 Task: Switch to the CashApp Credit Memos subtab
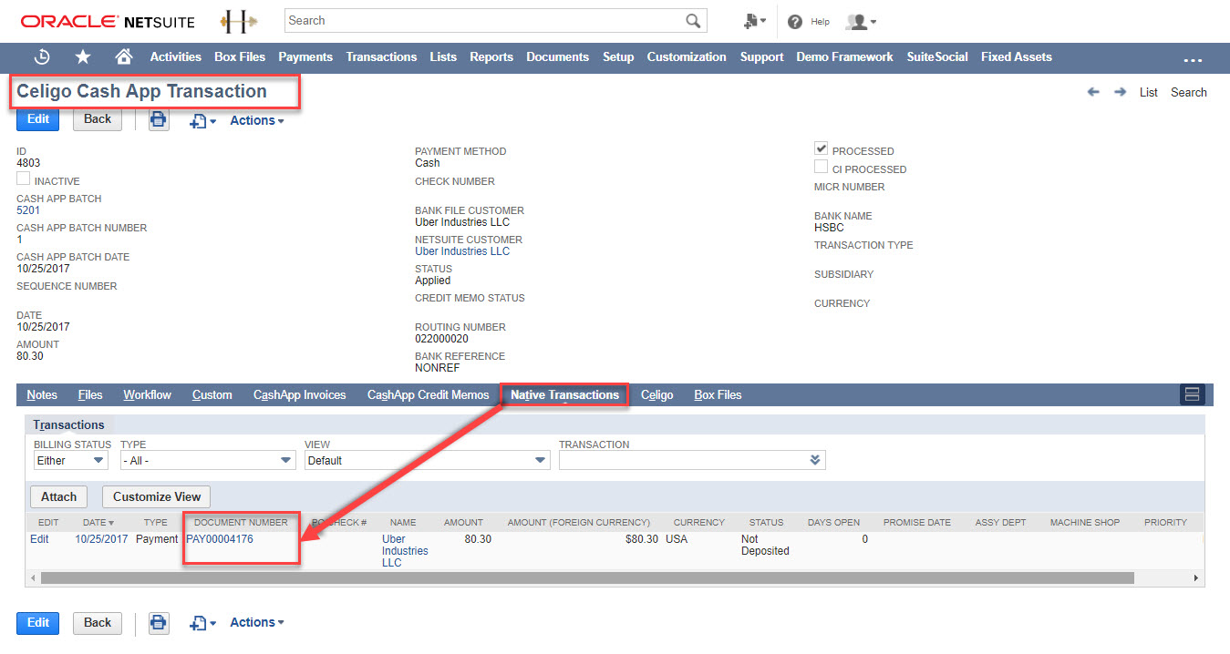(x=428, y=394)
